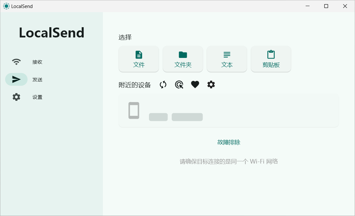The height and width of the screenshot is (216, 355).
Task: Open manual address entry via the radar-cursor icon
Action: pos(179,84)
